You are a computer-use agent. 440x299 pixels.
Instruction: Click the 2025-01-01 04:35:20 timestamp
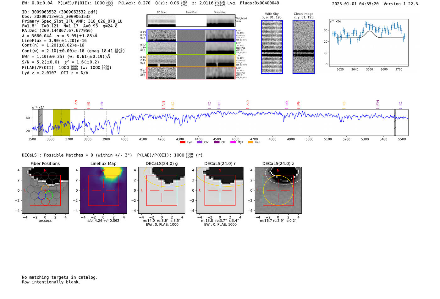[355, 4]
